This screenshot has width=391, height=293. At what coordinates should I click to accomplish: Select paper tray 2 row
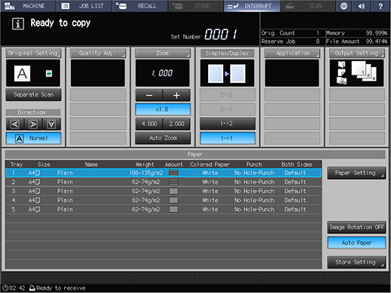click(163, 182)
